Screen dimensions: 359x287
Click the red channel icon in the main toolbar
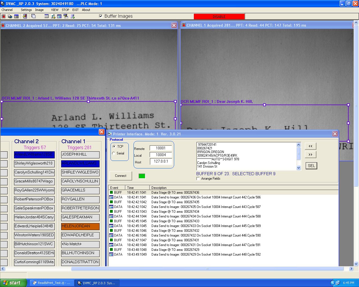(x=4, y=17)
